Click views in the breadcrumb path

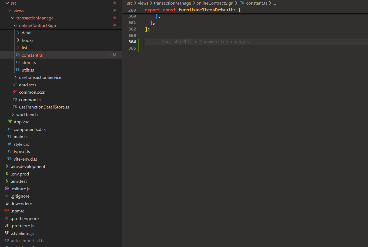tap(143, 3)
